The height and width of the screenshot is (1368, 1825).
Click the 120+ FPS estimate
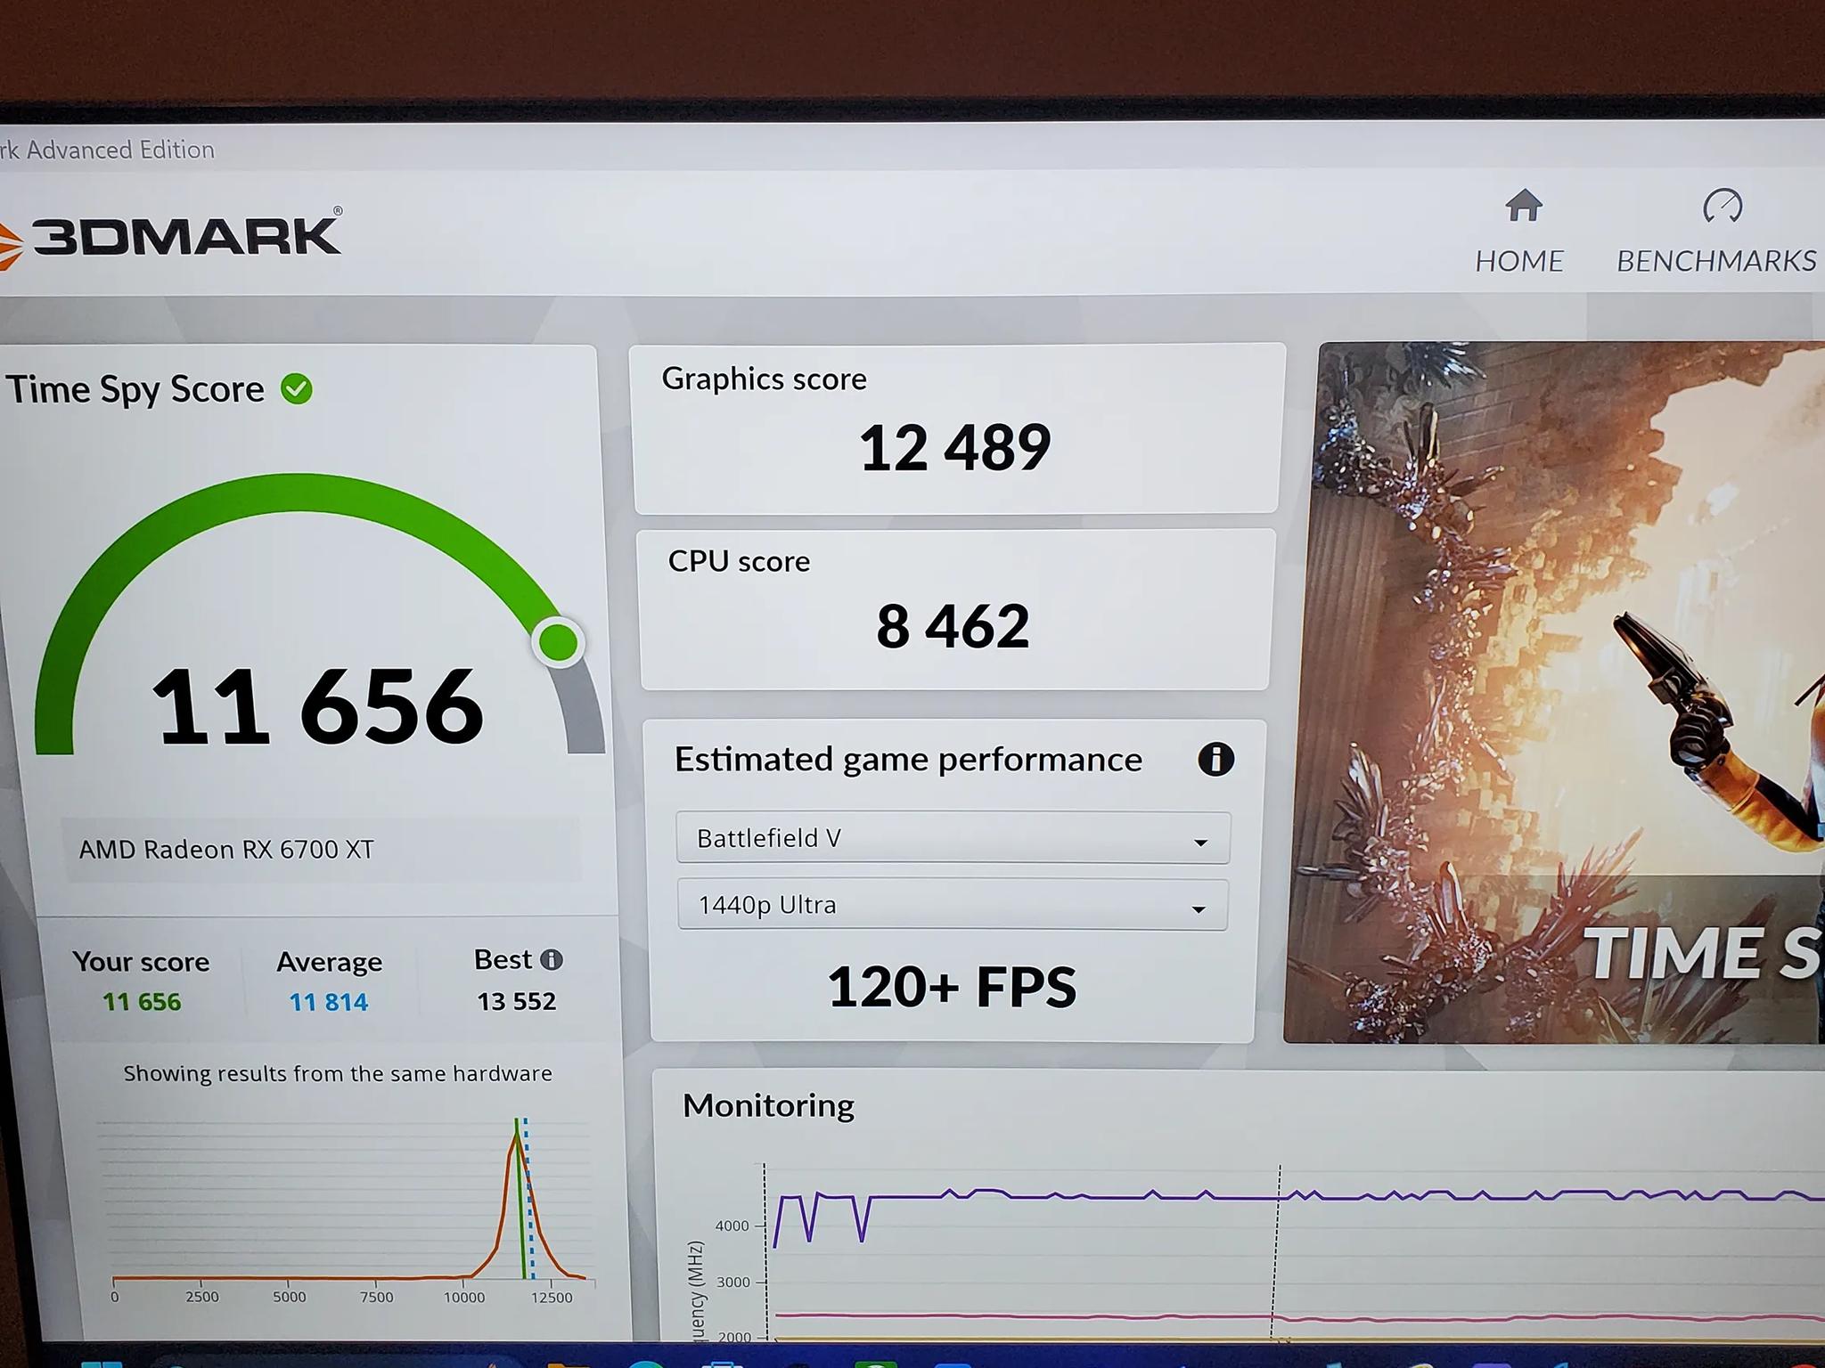pyautogui.click(x=952, y=987)
